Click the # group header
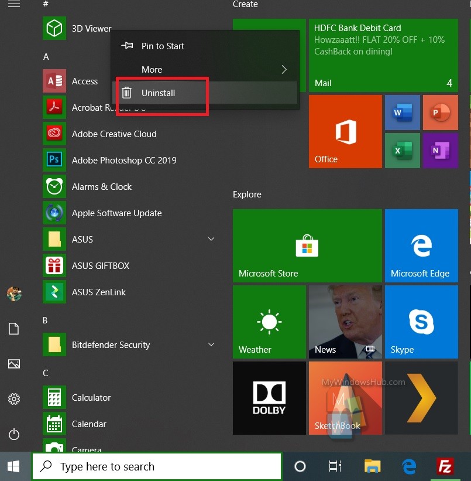 (46, 4)
